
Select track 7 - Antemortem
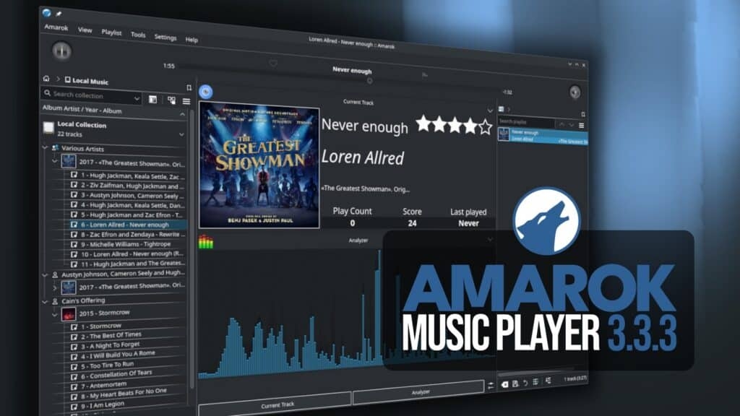tap(99, 386)
